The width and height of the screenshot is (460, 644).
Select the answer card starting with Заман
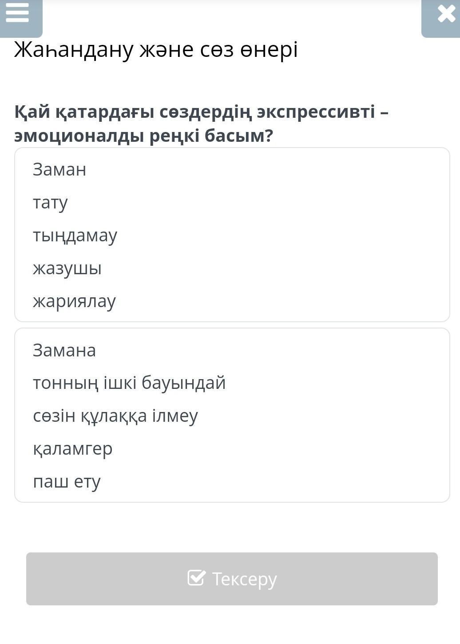(x=232, y=235)
